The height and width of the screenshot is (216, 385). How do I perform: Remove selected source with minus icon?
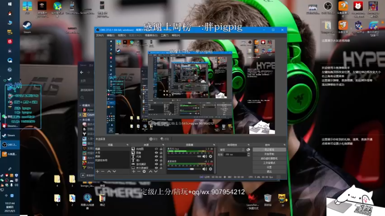(139, 171)
